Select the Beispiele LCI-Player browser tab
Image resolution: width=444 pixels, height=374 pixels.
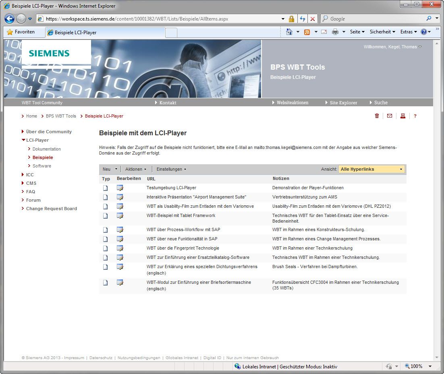[105, 33]
